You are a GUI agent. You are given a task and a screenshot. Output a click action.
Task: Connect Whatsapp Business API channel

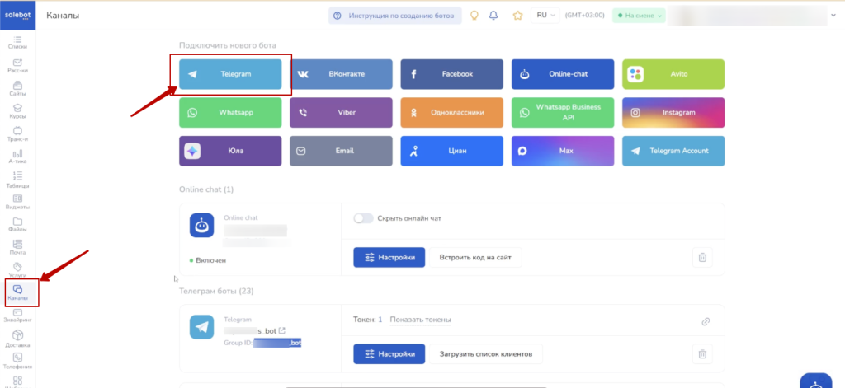click(563, 113)
